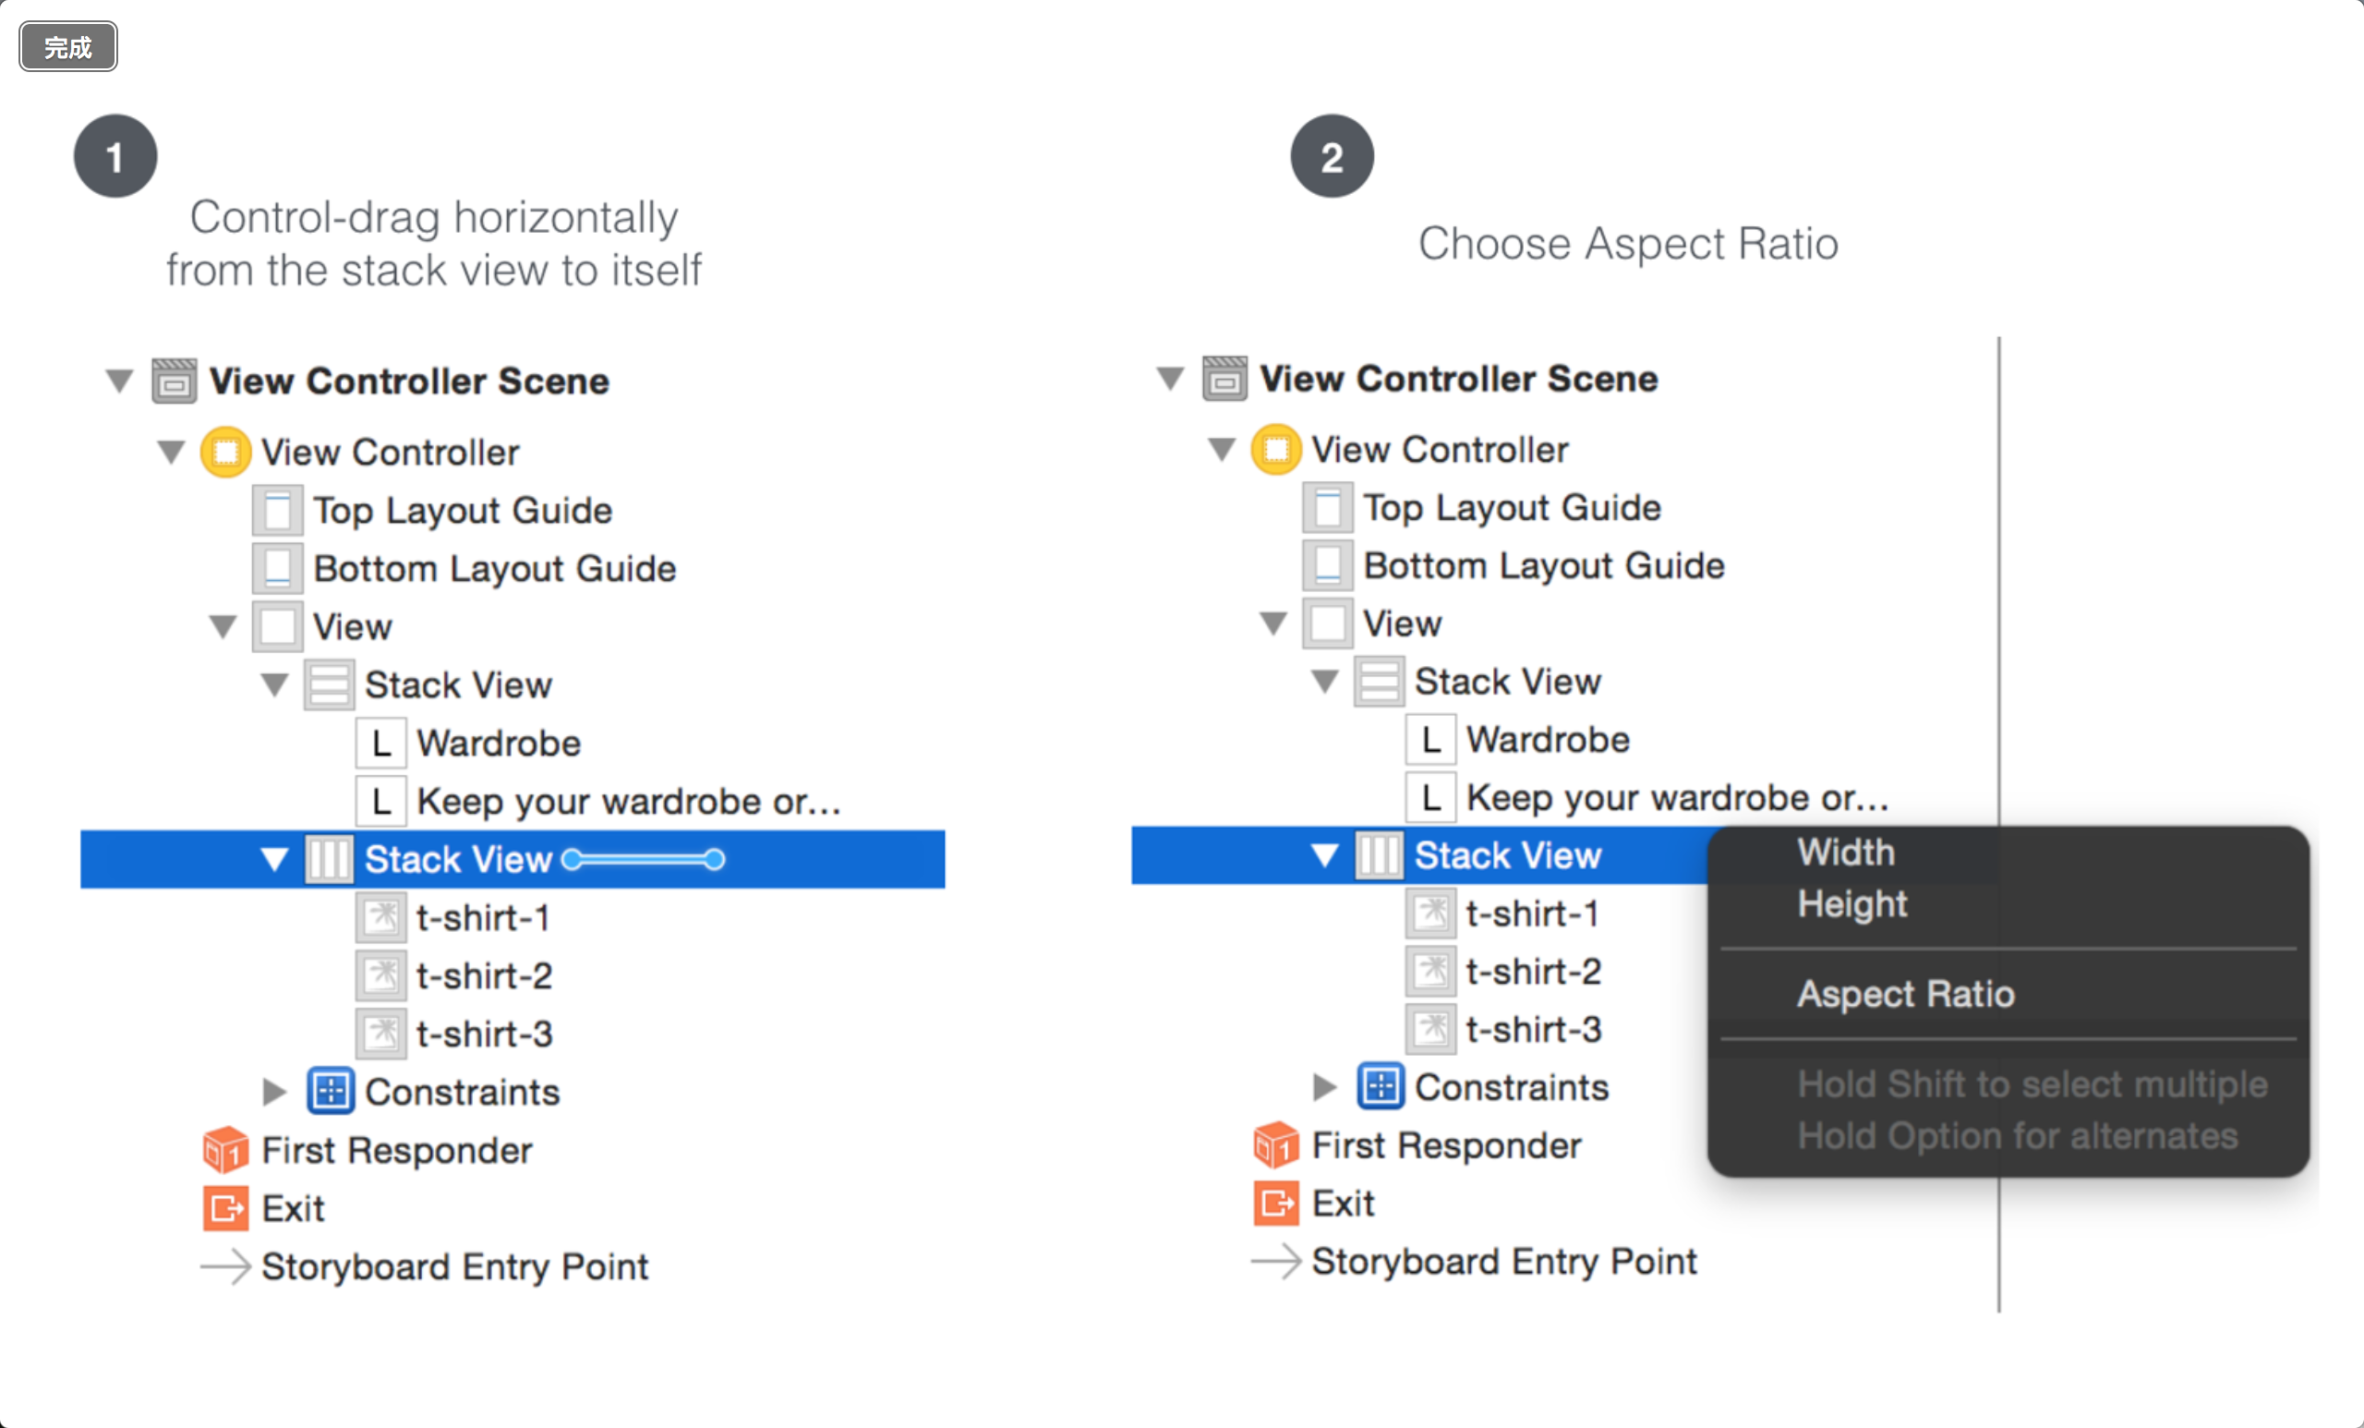Click the First Responder cube icon in left outline

click(225, 1150)
